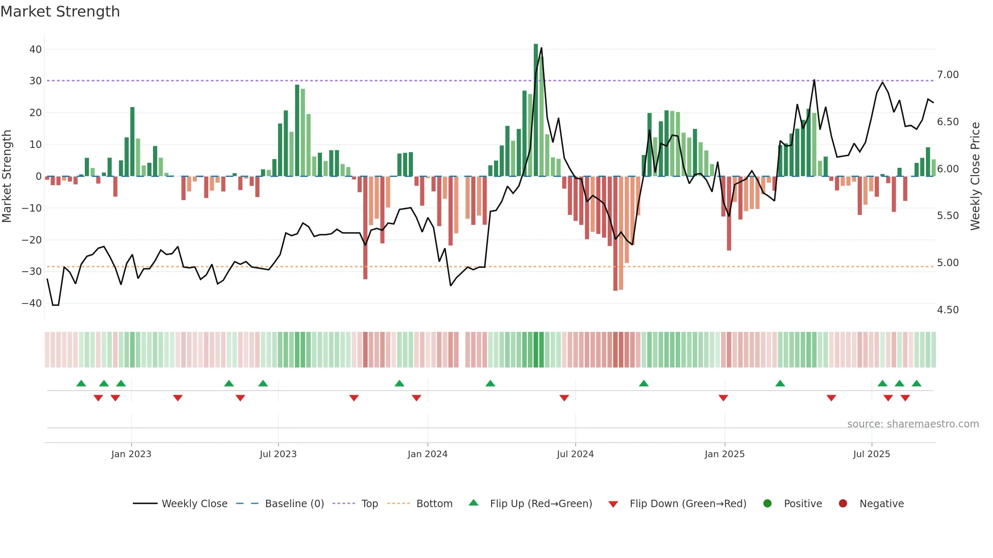Viewport: 993px width, 558px height.
Task: Toggle Flip Down (Green→Red) legend entry
Action: click(x=677, y=503)
